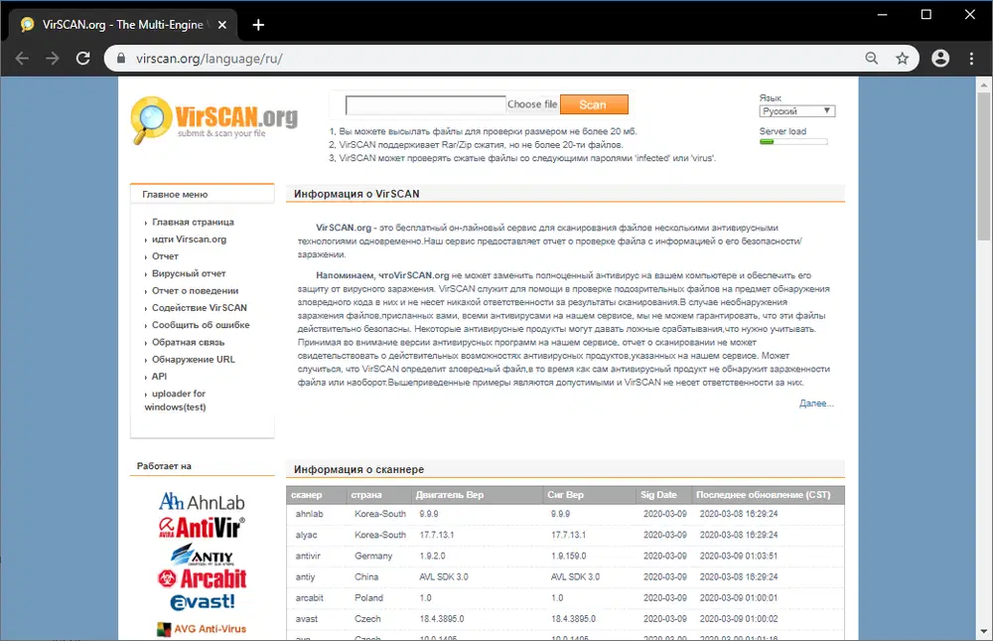Close the VirSCAN.org tab
The width and height of the screenshot is (993, 641).
pyautogui.click(x=222, y=25)
